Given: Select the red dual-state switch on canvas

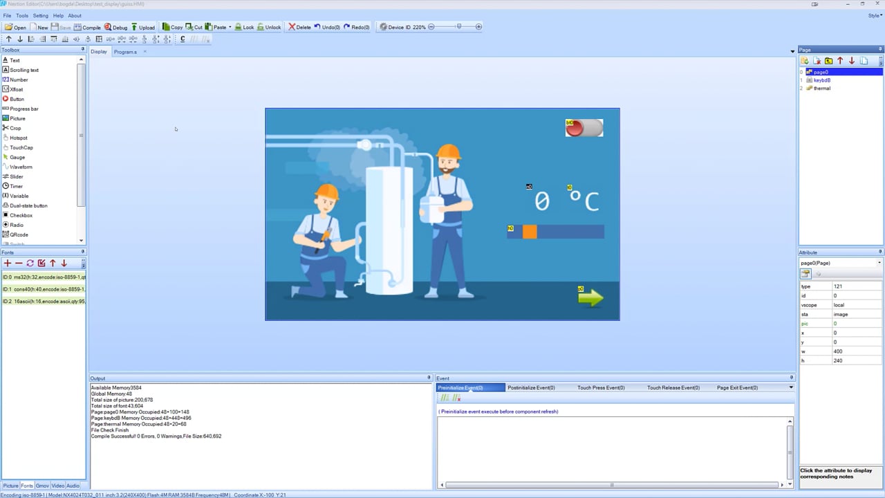Looking at the screenshot, I should pos(584,128).
